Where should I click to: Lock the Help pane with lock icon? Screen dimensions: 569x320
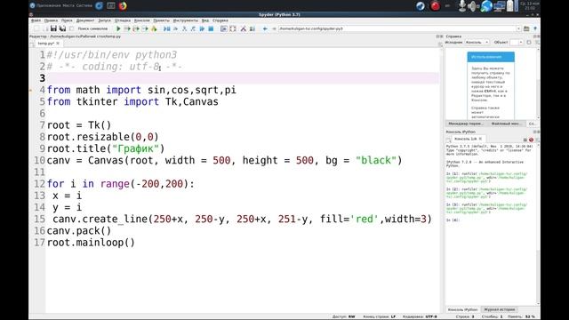[529, 43]
